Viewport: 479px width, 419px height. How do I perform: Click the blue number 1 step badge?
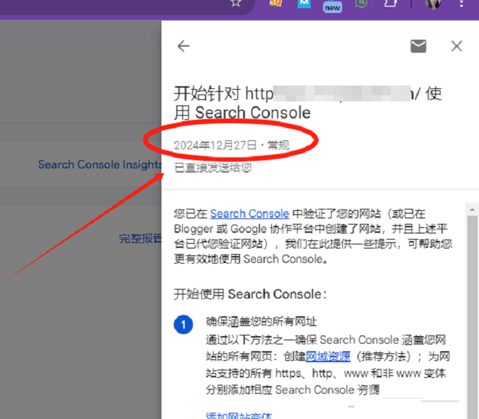183,325
